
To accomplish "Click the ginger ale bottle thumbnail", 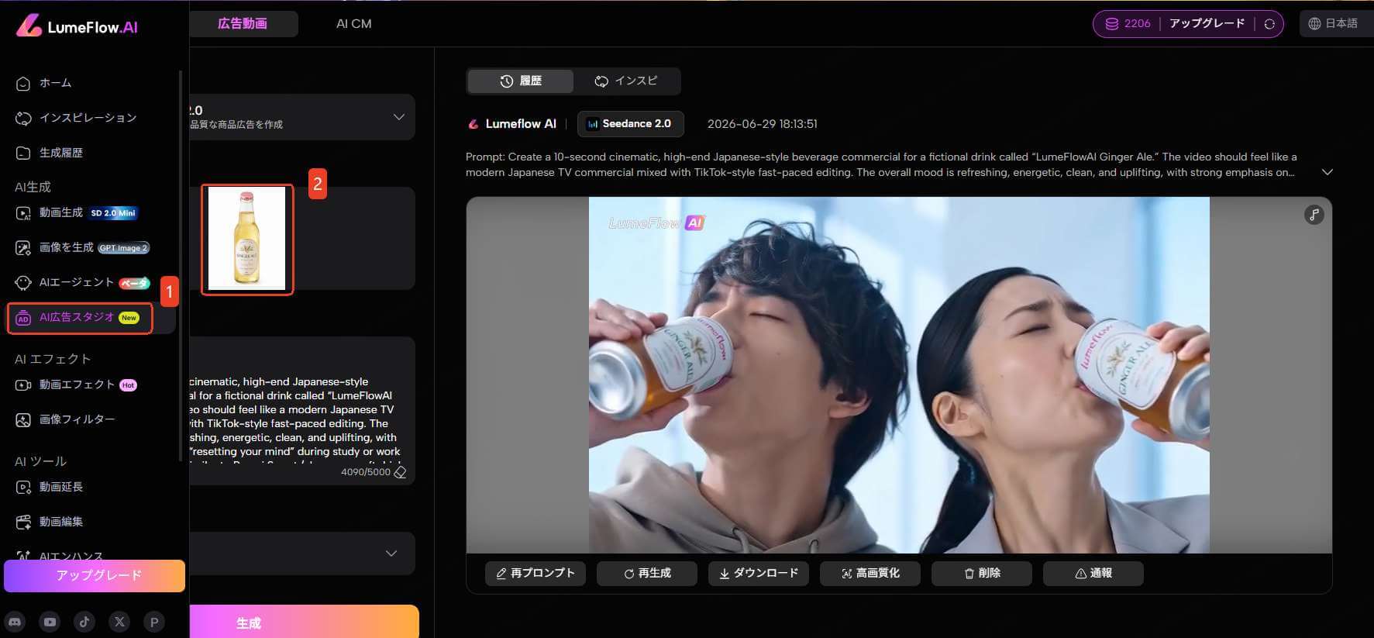I will (247, 239).
